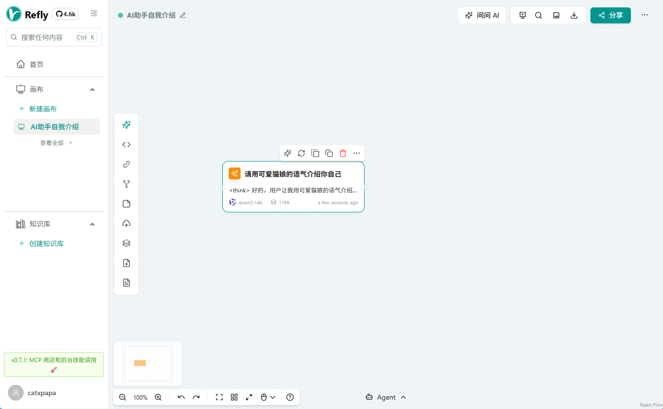Viewport: 663px width, 409px height.
Task: Search within the canvas using magnifier icon
Action: (539, 15)
